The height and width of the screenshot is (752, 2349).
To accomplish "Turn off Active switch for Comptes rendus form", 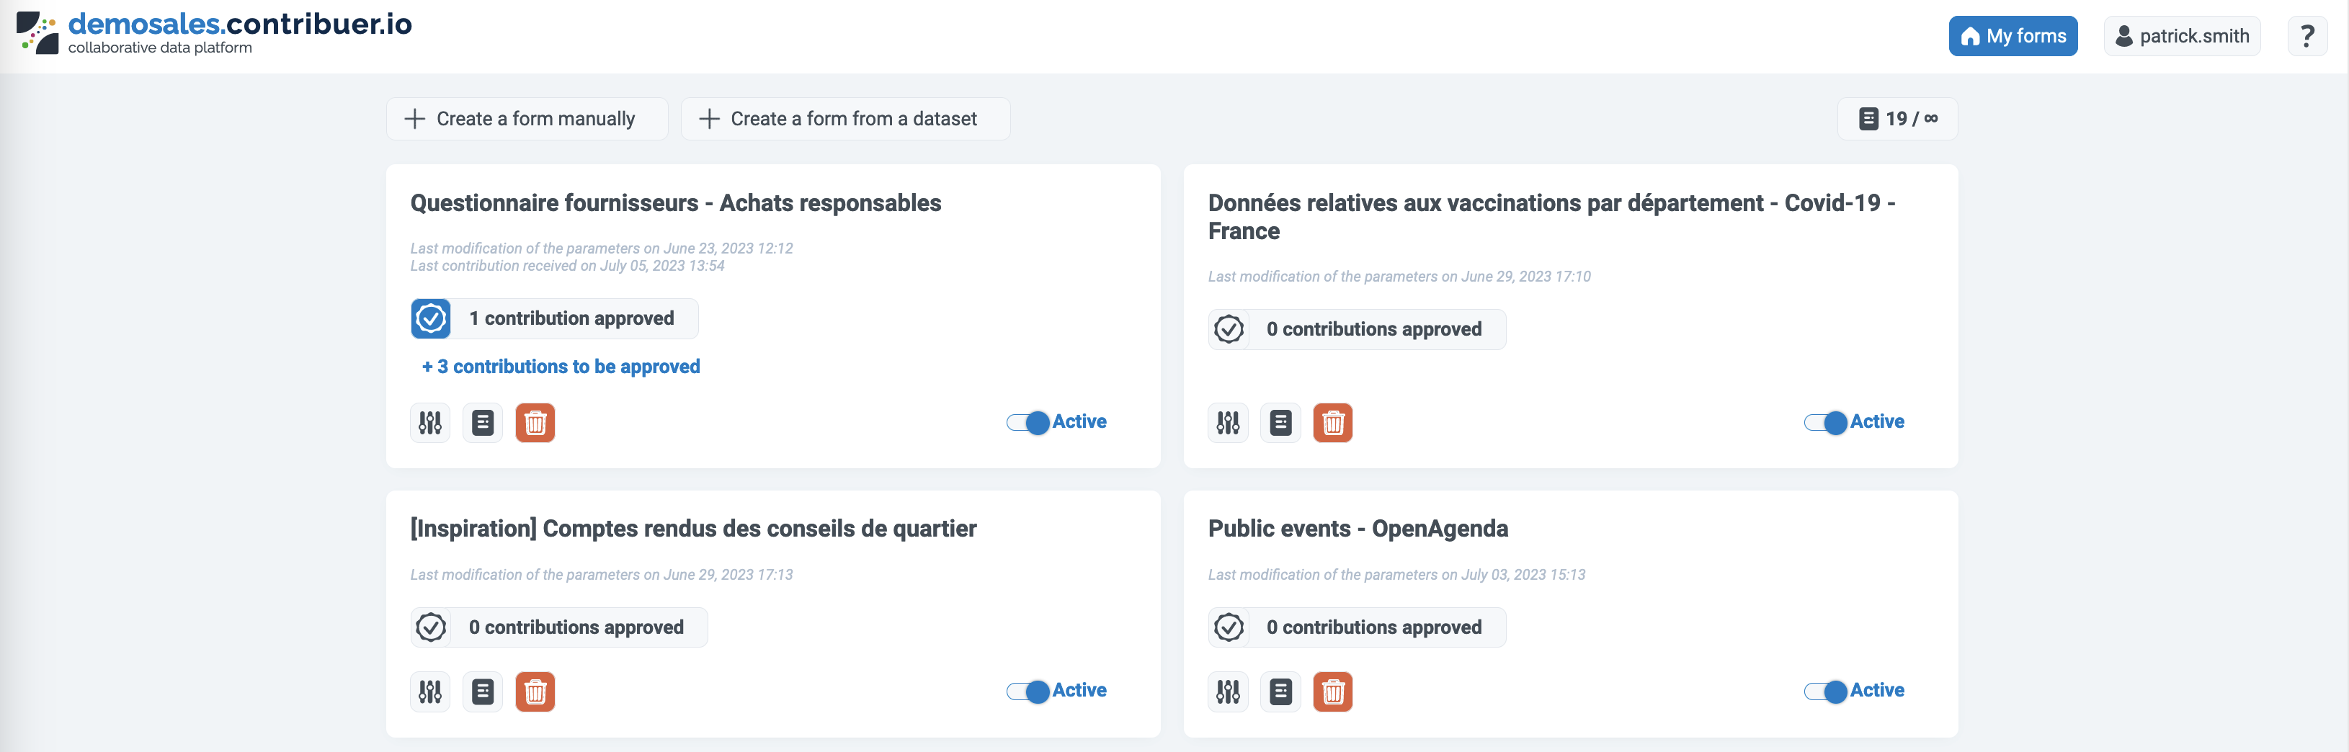I will [x=1028, y=691].
